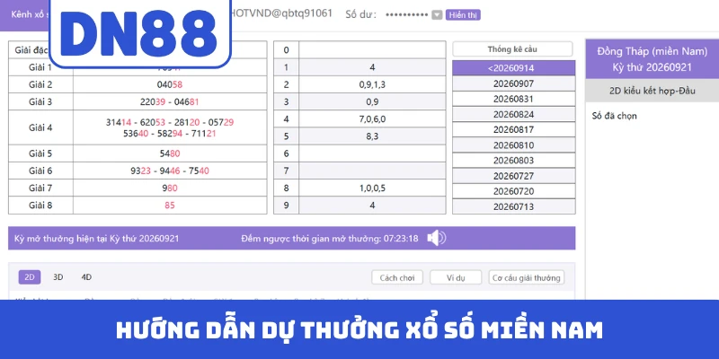
Task: Click head digit 5 tails 8,3
Action: click(372, 136)
